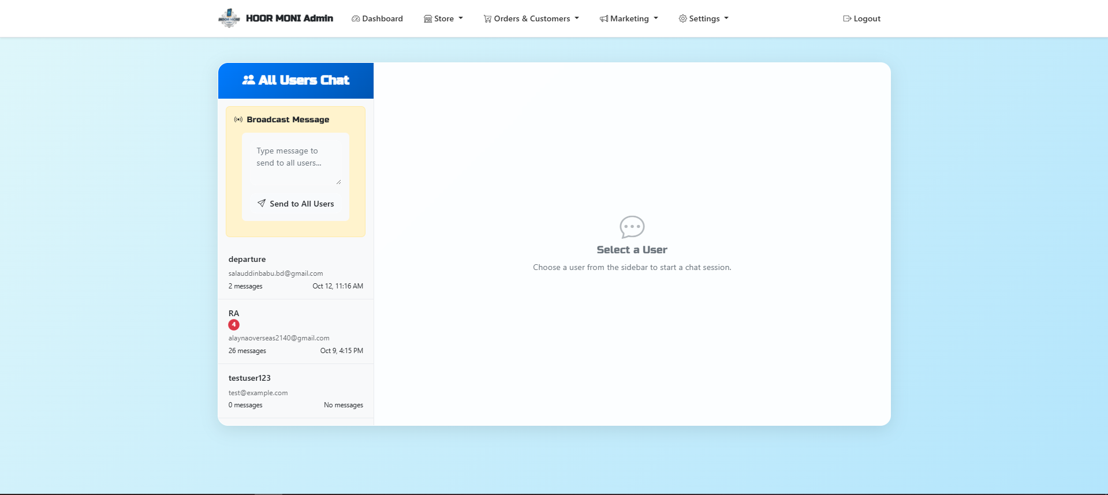Viewport: 1108px width, 495px height.
Task: Click the 'Oct 12, 11:16 AM' timestamp
Action: (x=338, y=286)
